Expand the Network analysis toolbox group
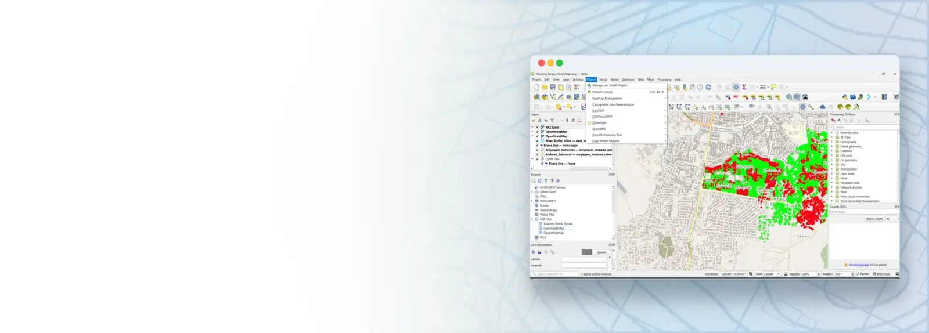The height and width of the screenshot is (333, 929). pyautogui.click(x=832, y=187)
